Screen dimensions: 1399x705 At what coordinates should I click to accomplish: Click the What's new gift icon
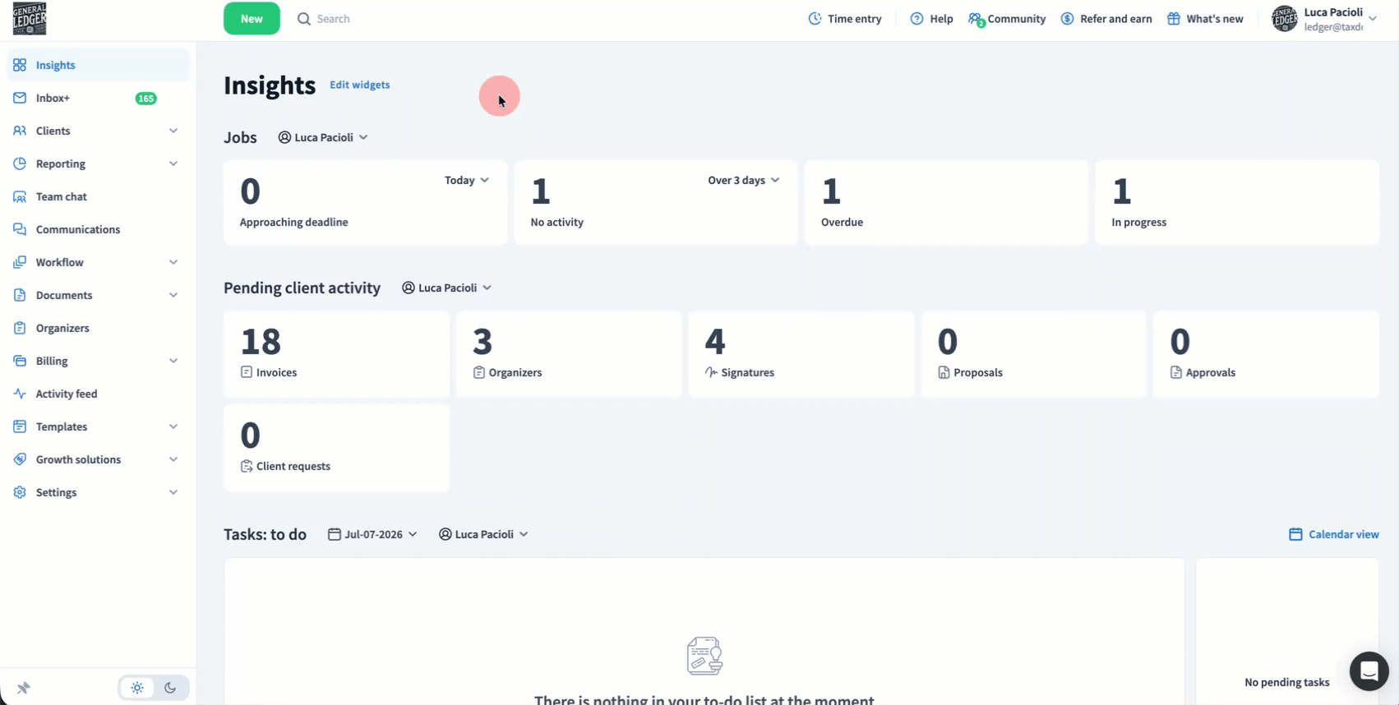(x=1174, y=18)
